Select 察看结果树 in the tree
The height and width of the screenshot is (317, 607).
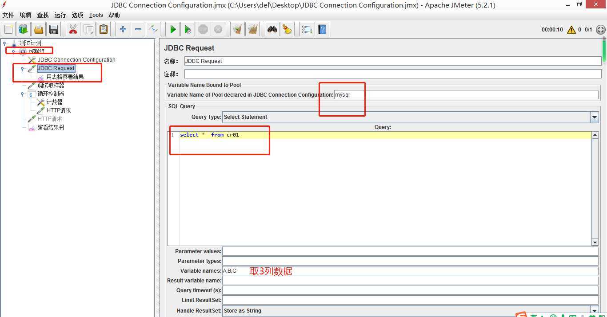51,127
